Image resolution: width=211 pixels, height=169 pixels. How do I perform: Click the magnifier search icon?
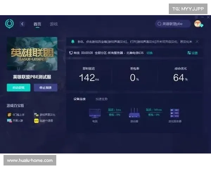(x=159, y=24)
